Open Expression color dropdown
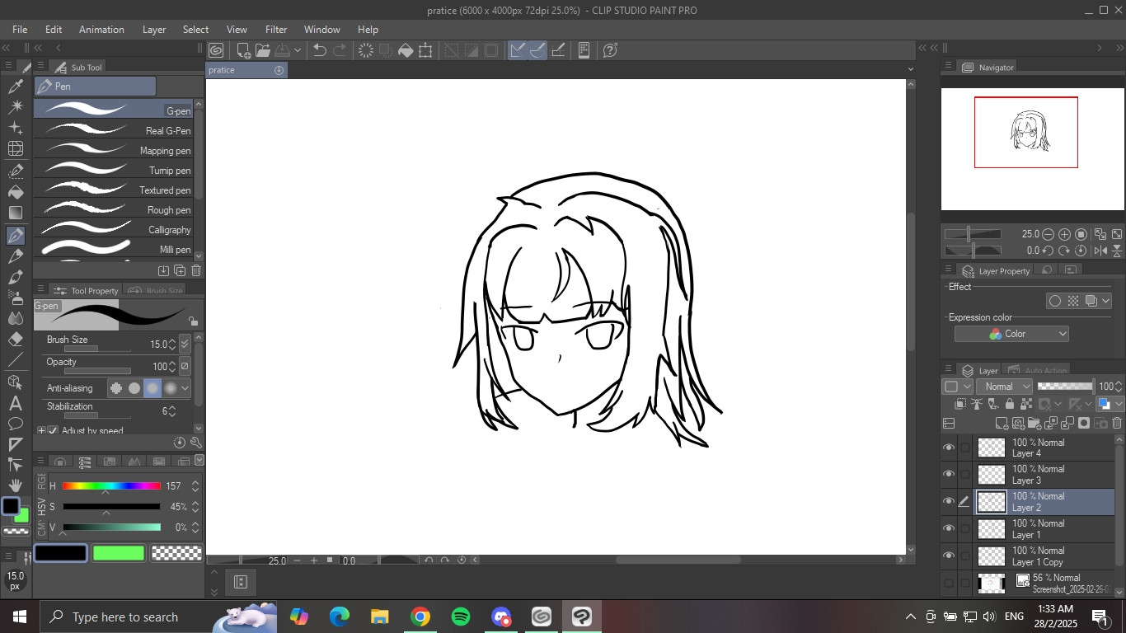This screenshot has width=1126, height=633. [1011, 334]
